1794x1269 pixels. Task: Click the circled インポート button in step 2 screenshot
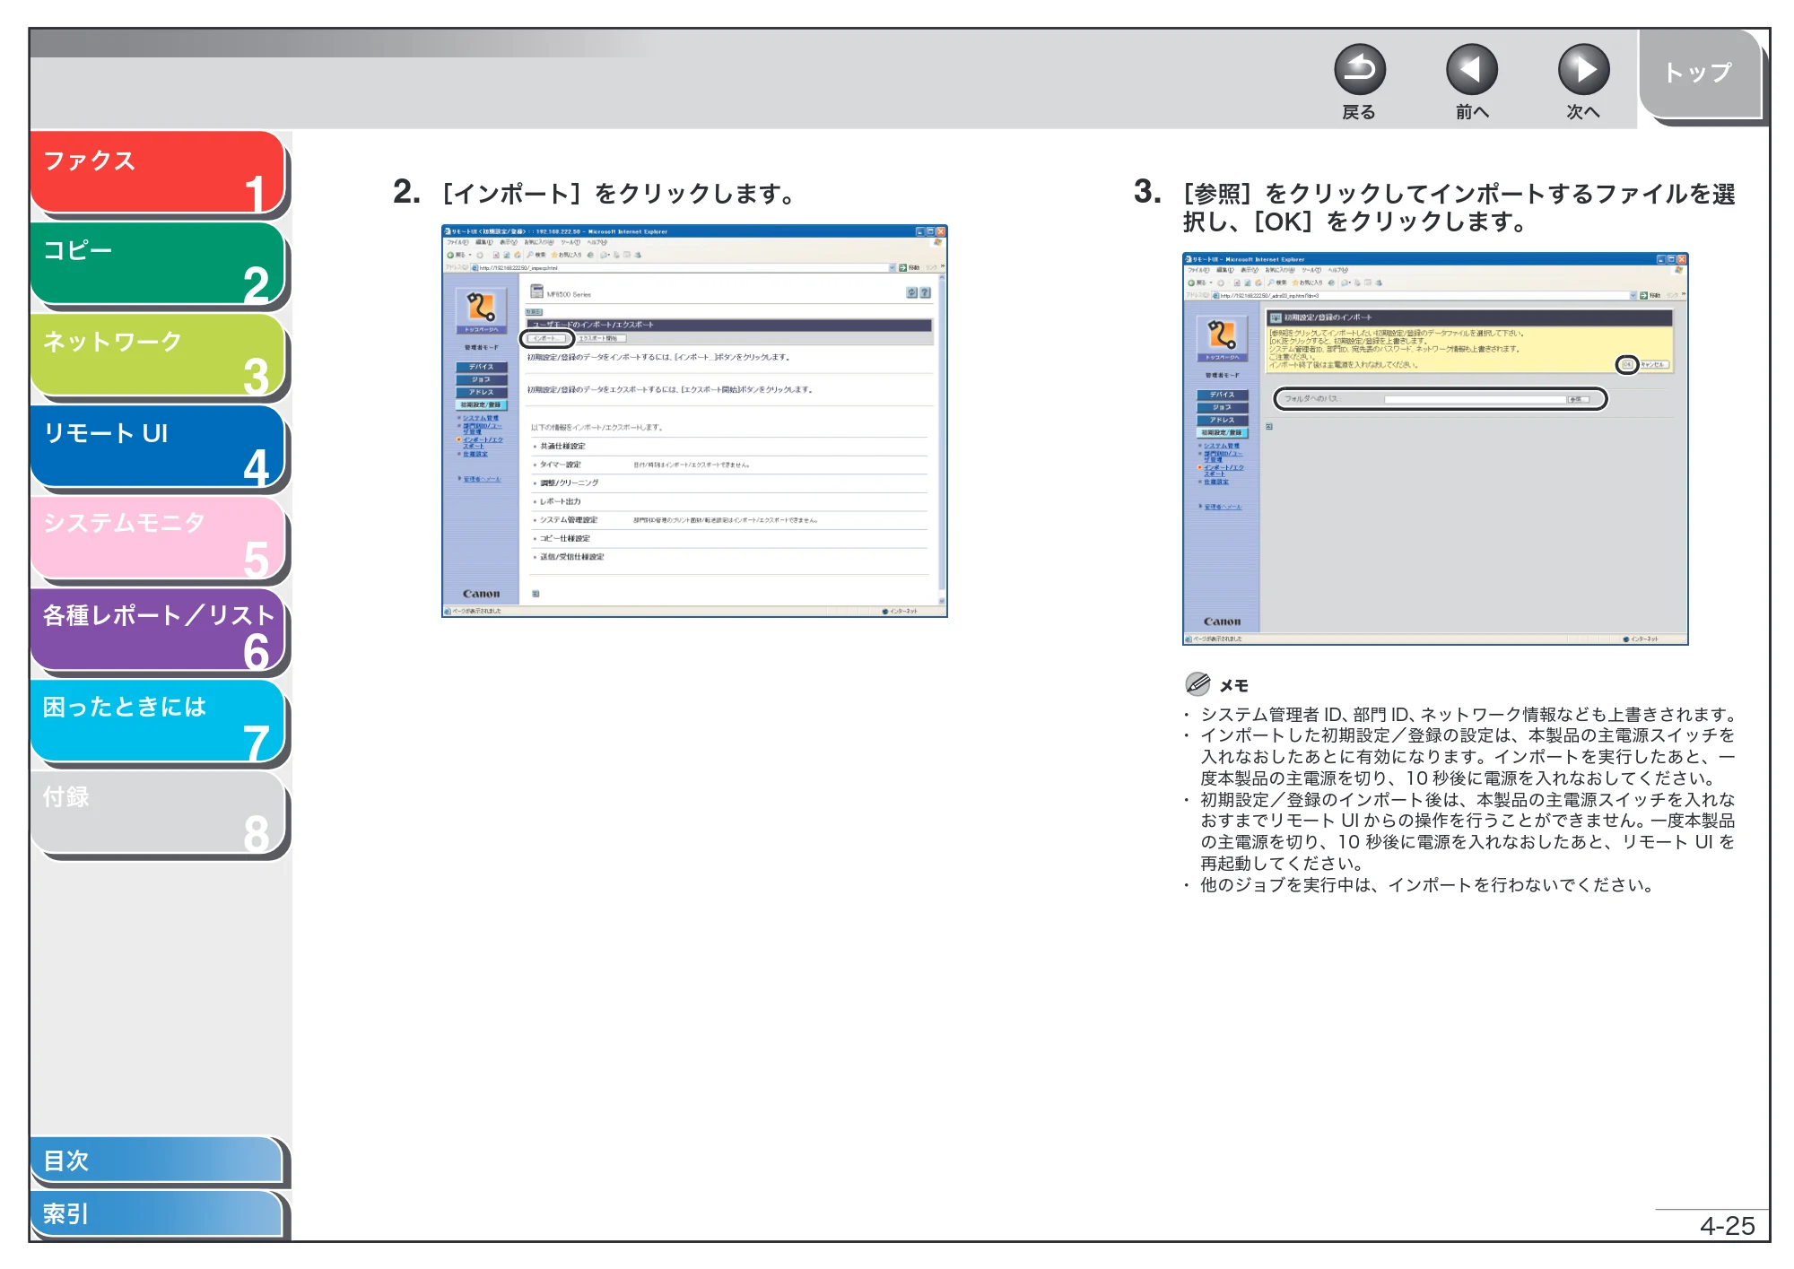(546, 339)
